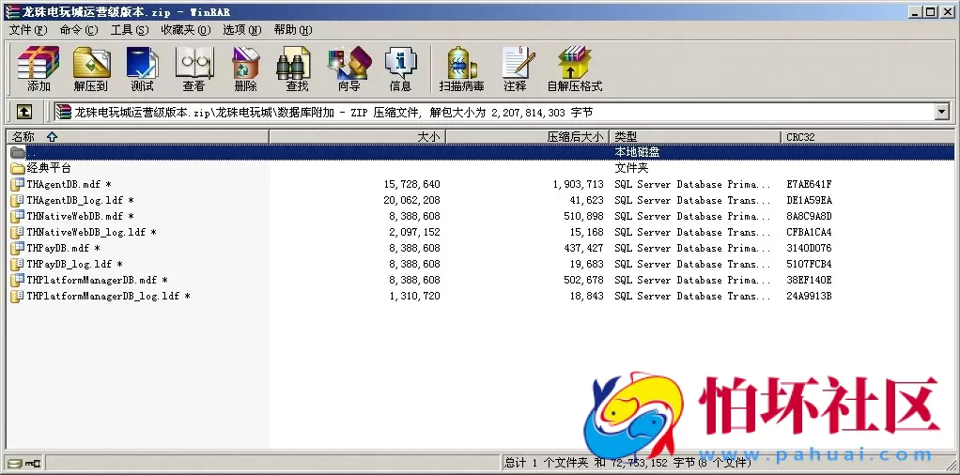Image resolution: width=960 pixels, height=475 pixels.
Task: Run the 测试 (Test) archive tool
Action: (142, 69)
